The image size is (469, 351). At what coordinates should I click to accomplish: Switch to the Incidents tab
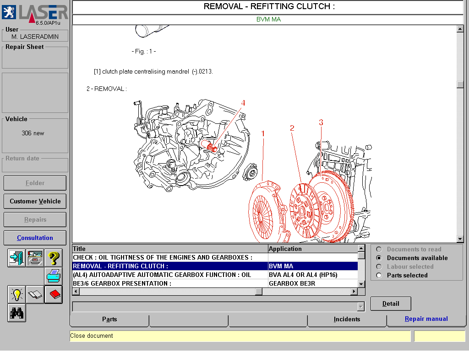tap(347, 319)
